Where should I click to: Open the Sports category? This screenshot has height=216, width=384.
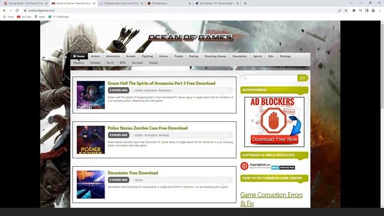click(x=257, y=56)
